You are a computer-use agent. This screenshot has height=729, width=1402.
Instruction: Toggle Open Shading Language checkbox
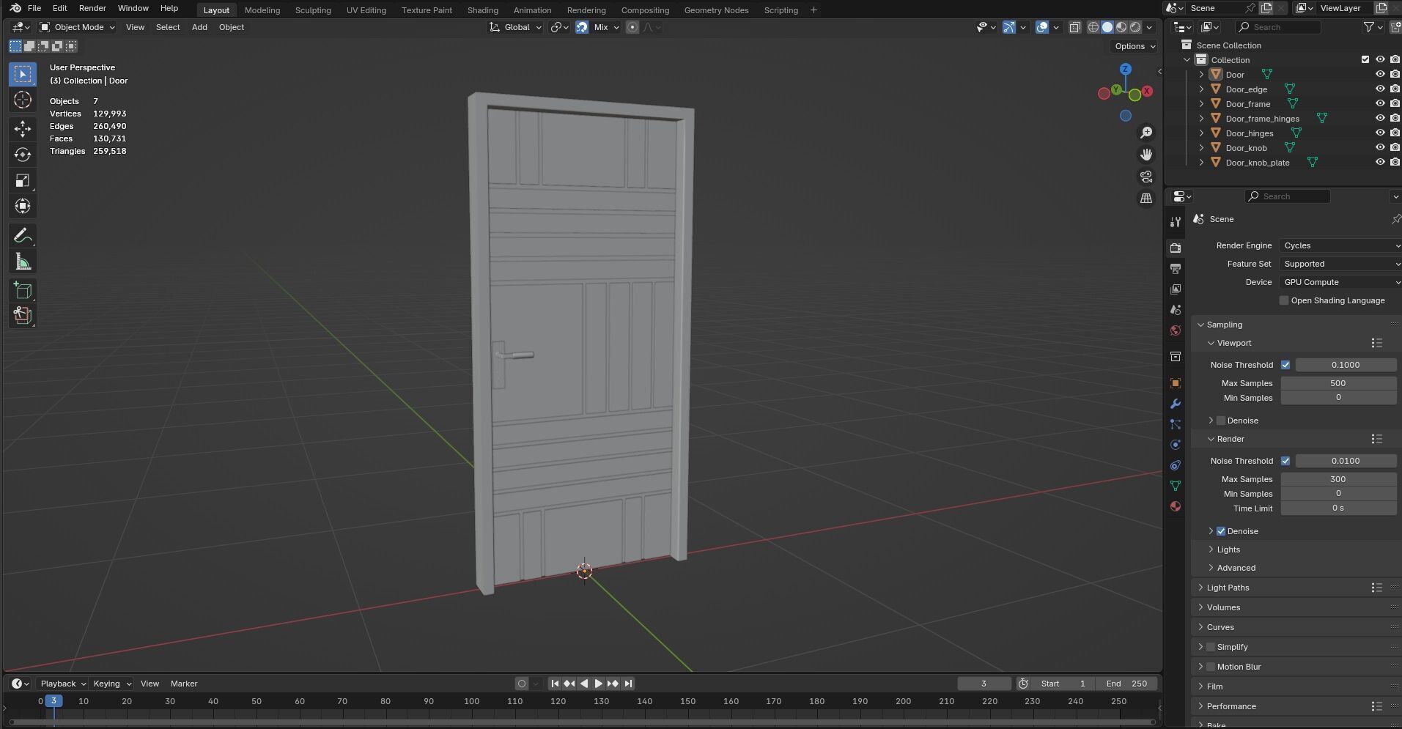[1284, 300]
